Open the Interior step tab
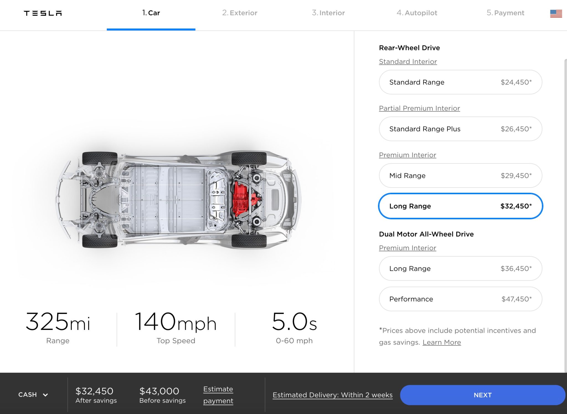567x414 pixels. 328,13
